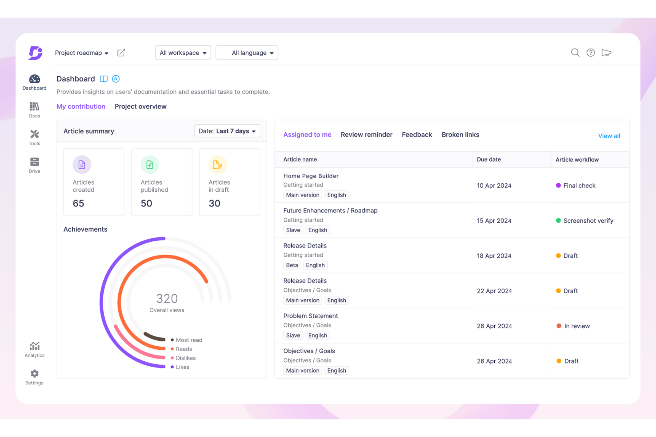Open the help question mark icon
This screenshot has height=437, width=656.
(590, 52)
